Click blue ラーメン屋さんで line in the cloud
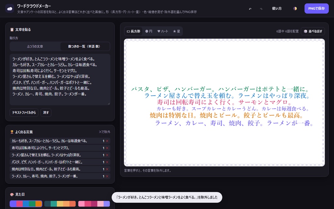Screen dimensions: 334x209 [227, 95]
